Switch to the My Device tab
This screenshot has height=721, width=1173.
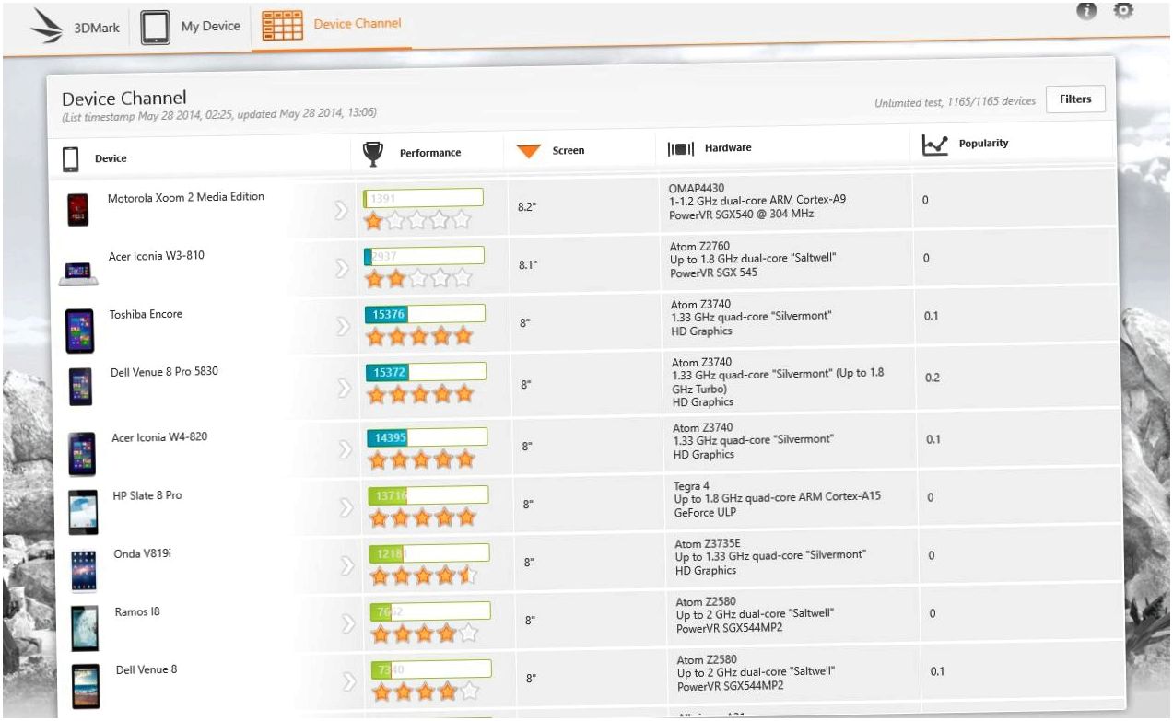click(x=191, y=27)
